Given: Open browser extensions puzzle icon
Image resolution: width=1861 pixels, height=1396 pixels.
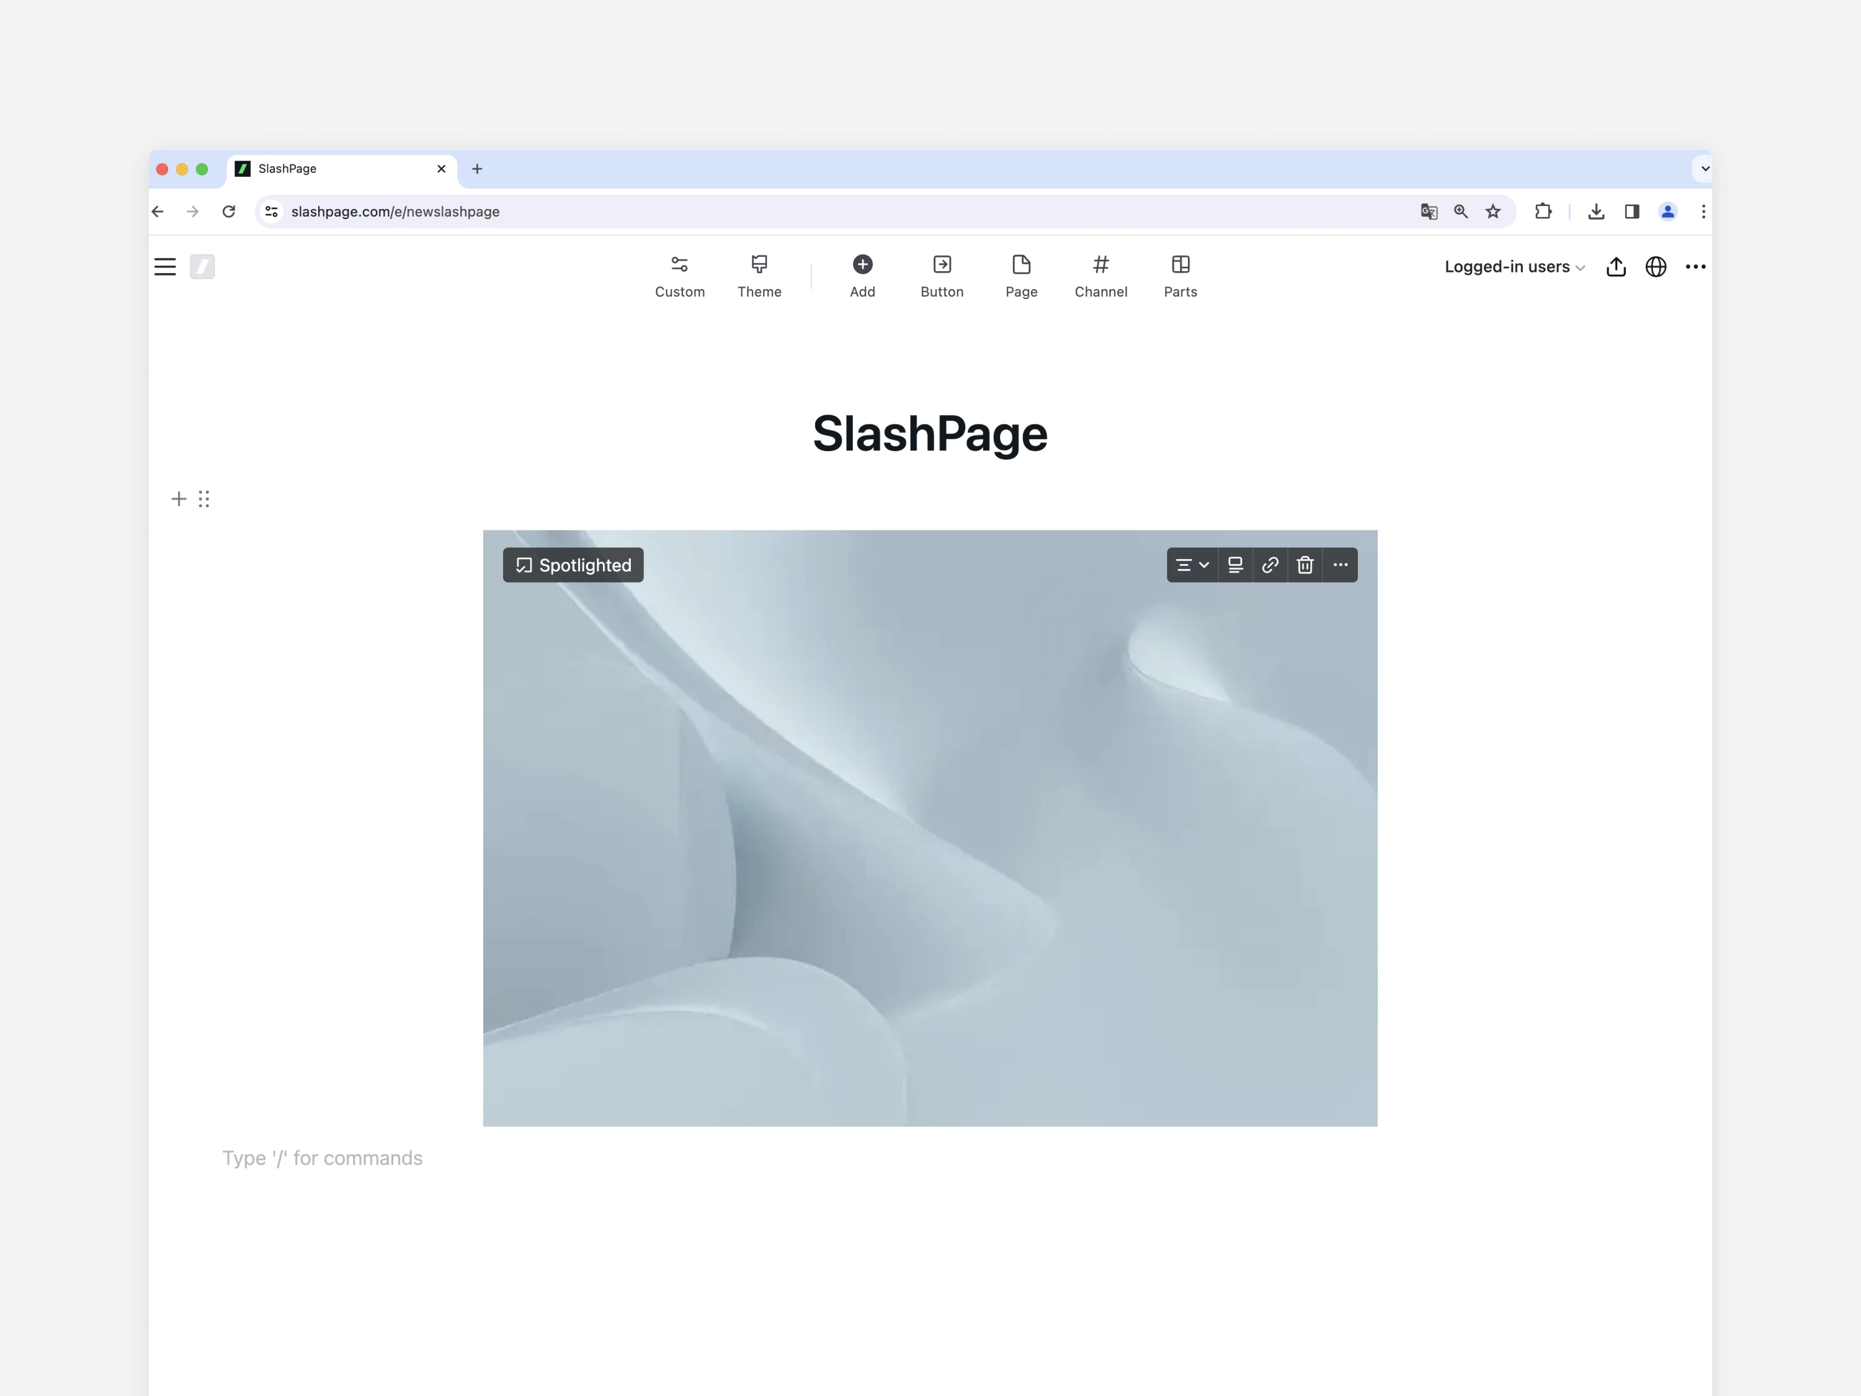Looking at the screenshot, I should point(1543,211).
